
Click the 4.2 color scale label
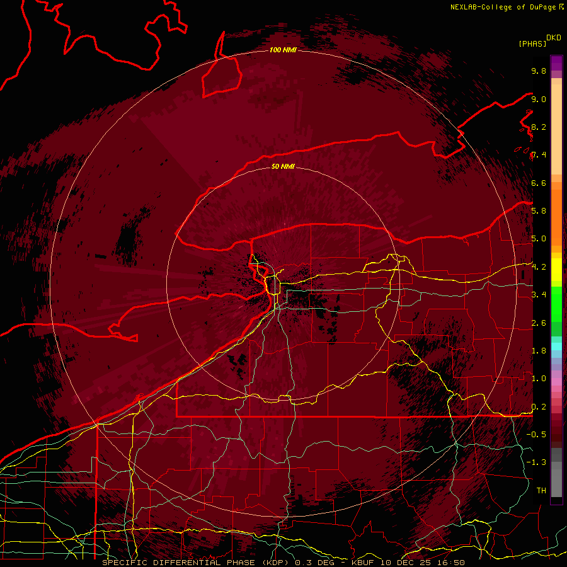pos(539,267)
